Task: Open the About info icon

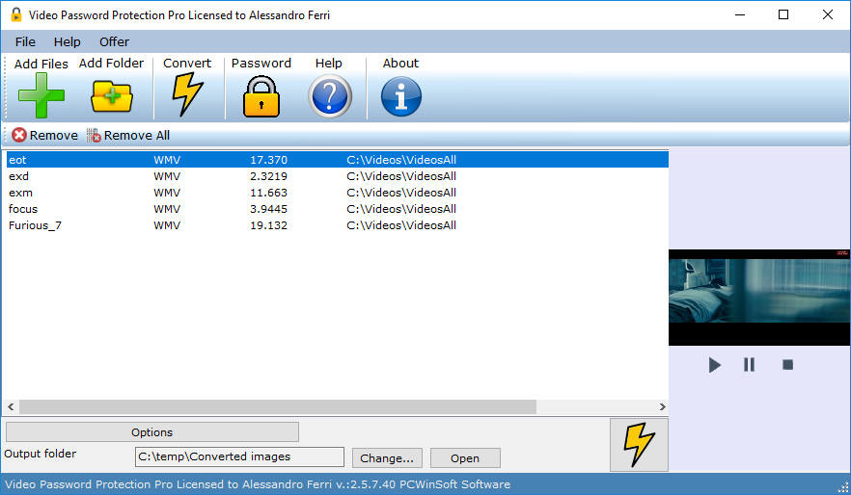Action: coord(401,96)
